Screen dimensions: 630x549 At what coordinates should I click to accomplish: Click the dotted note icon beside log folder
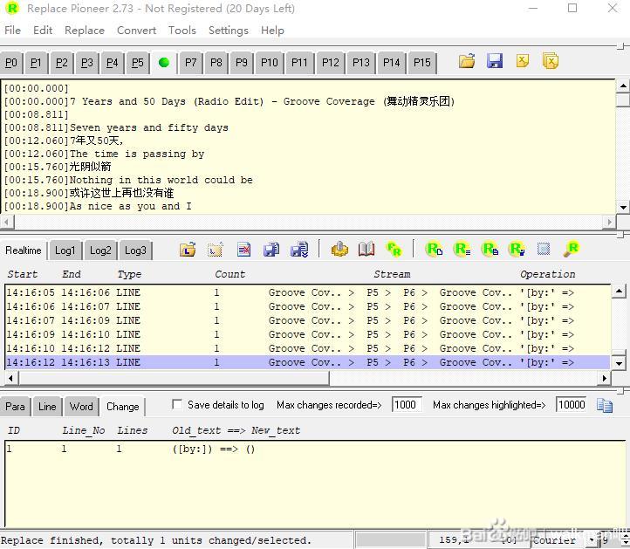pos(215,250)
